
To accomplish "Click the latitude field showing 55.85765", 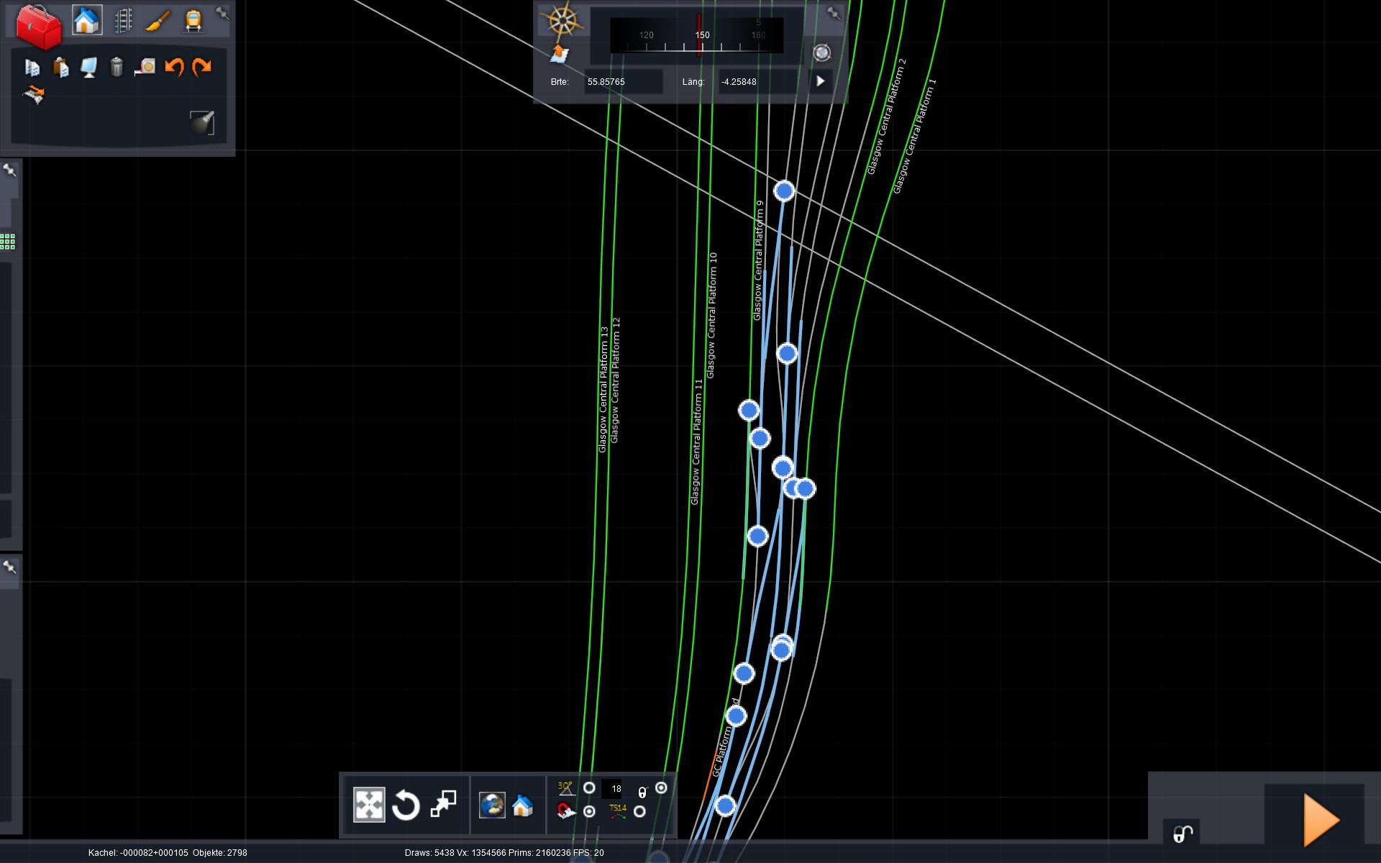I will [622, 82].
